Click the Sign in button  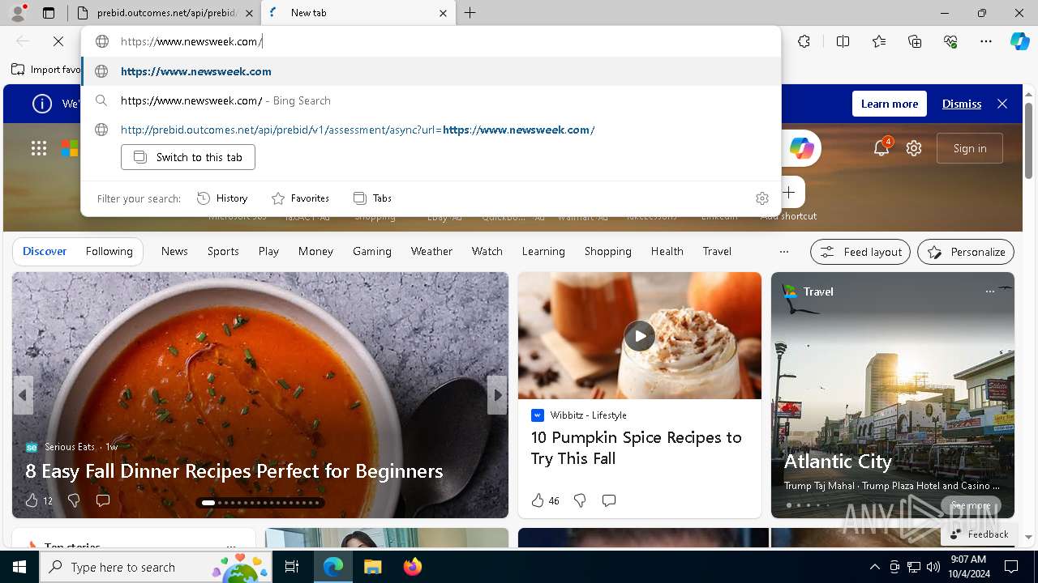coord(970,148)
